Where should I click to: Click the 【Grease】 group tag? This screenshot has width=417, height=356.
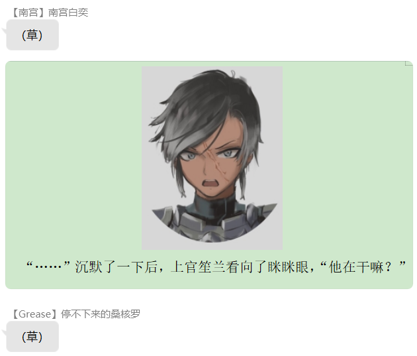pos(36,314)
